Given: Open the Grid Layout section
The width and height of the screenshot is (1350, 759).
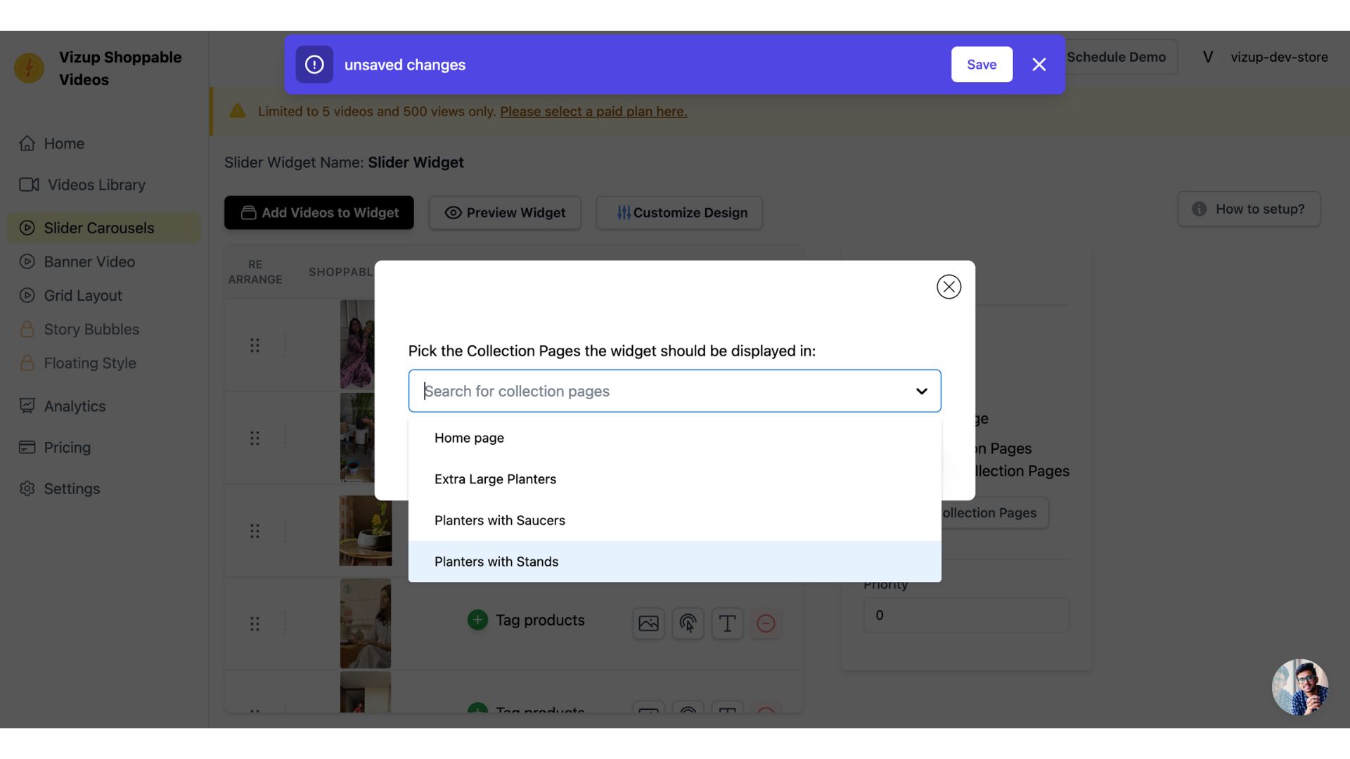Looking at the screenshot, I should click(82, 295).
